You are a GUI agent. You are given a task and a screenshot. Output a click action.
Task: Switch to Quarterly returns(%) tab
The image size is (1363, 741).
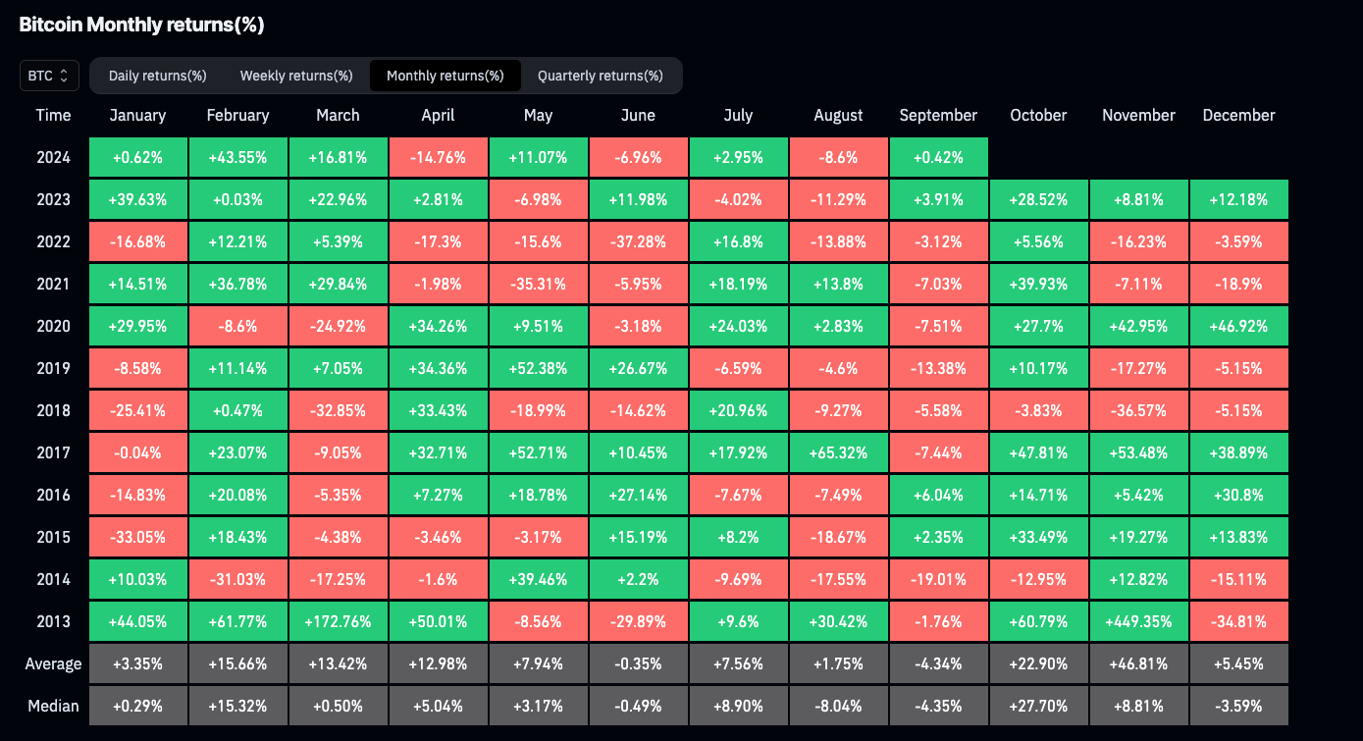[600, 76]
